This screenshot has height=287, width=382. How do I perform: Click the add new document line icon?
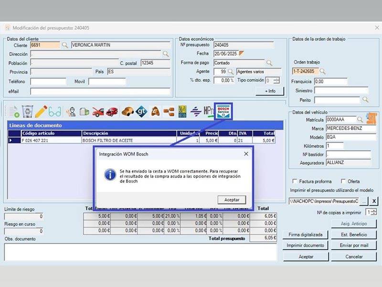coord(14,112)
